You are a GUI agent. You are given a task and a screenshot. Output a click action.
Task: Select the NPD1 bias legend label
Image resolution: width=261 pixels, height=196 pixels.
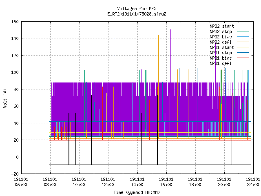[x=221, y=58]
